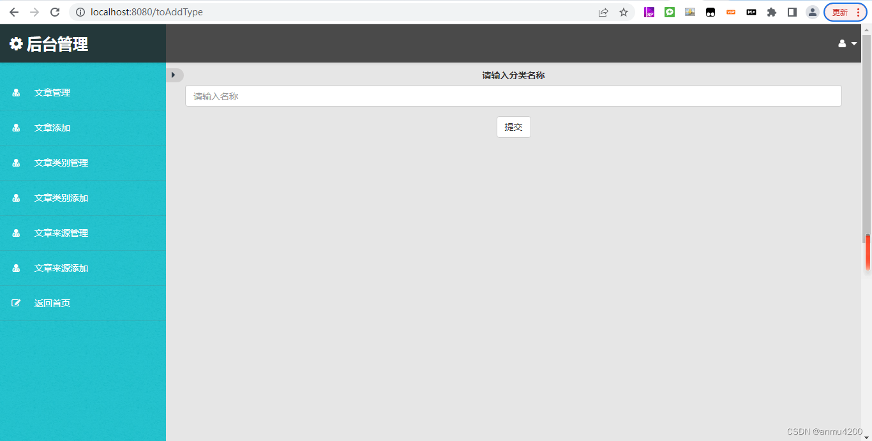Screen dimensions: 872x441
Task: Open the picture extension icon
Action: (690, 12)
